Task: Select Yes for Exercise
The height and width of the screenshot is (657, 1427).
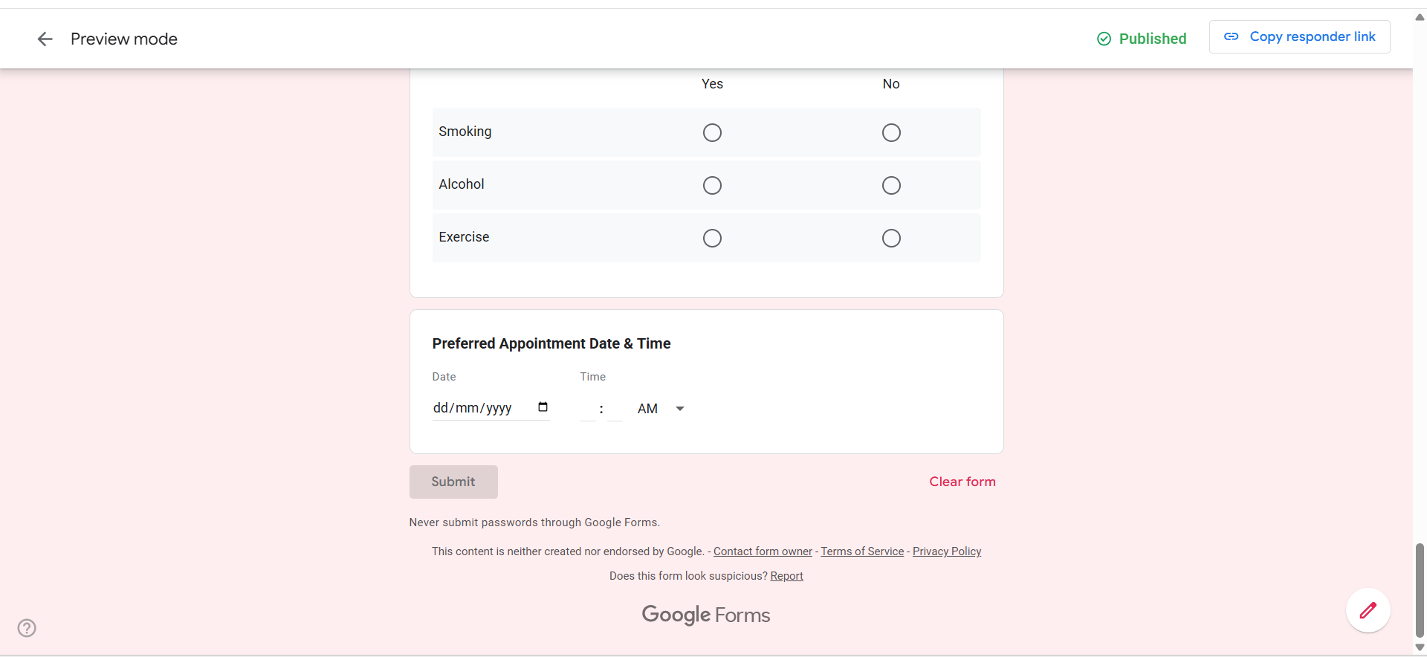Action: (712, 238)
